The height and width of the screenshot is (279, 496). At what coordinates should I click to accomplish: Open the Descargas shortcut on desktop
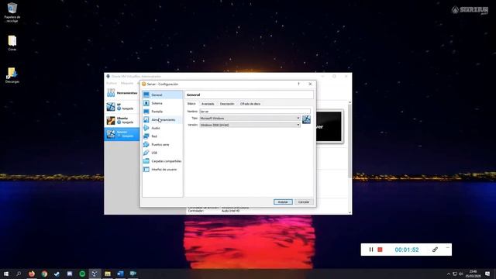tap(12, 75)
